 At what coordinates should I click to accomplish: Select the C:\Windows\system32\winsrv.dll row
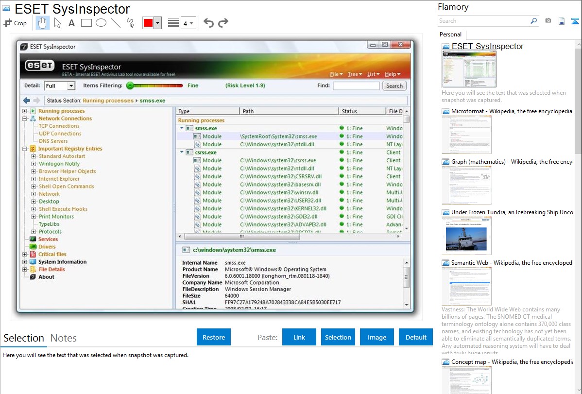(x=290, y=192)
